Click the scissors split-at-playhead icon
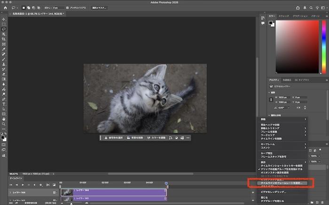The width and height of the screenshot is (329, 205). (47, 185)
